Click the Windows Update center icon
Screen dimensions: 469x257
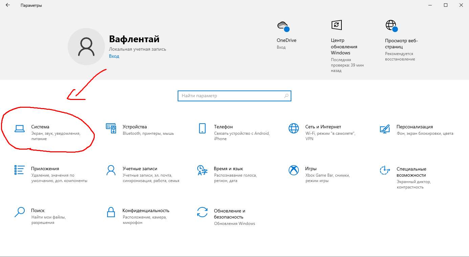(x=336, y=25)
